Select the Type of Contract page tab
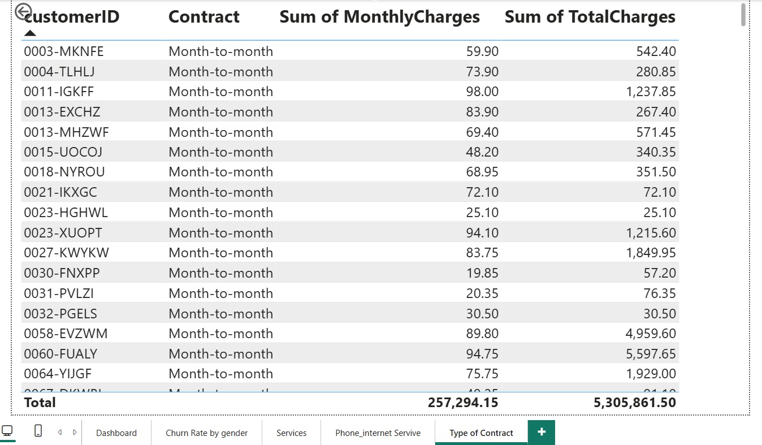762x445 pixels. [480, 433]
